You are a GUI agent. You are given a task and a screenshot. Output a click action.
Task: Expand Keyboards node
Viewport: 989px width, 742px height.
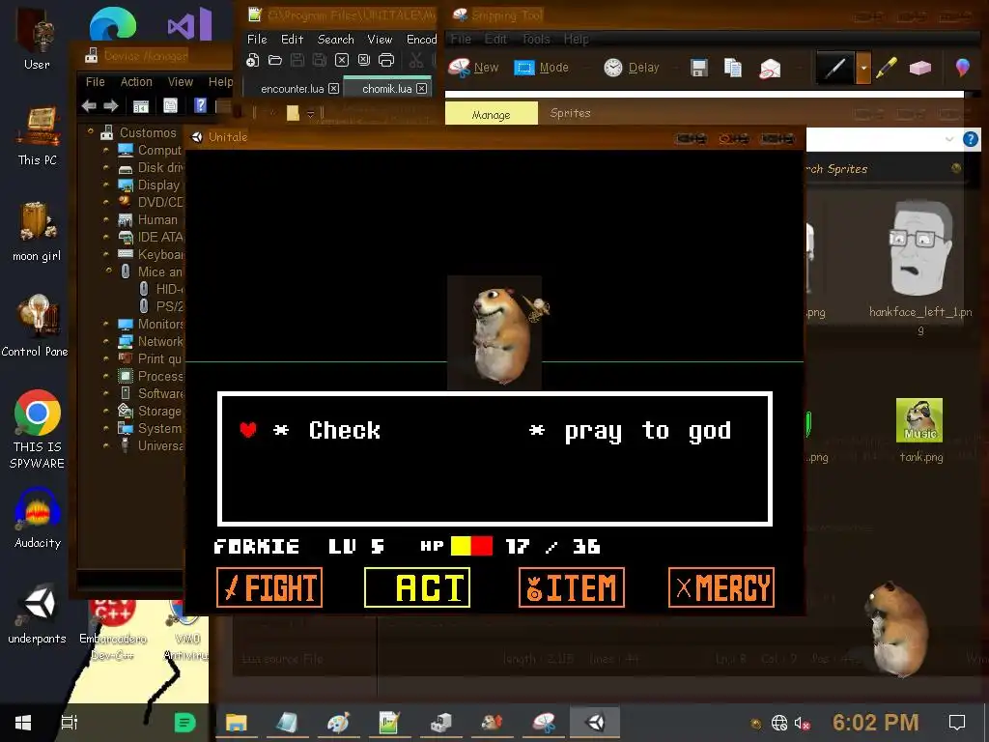pos(106,254)
